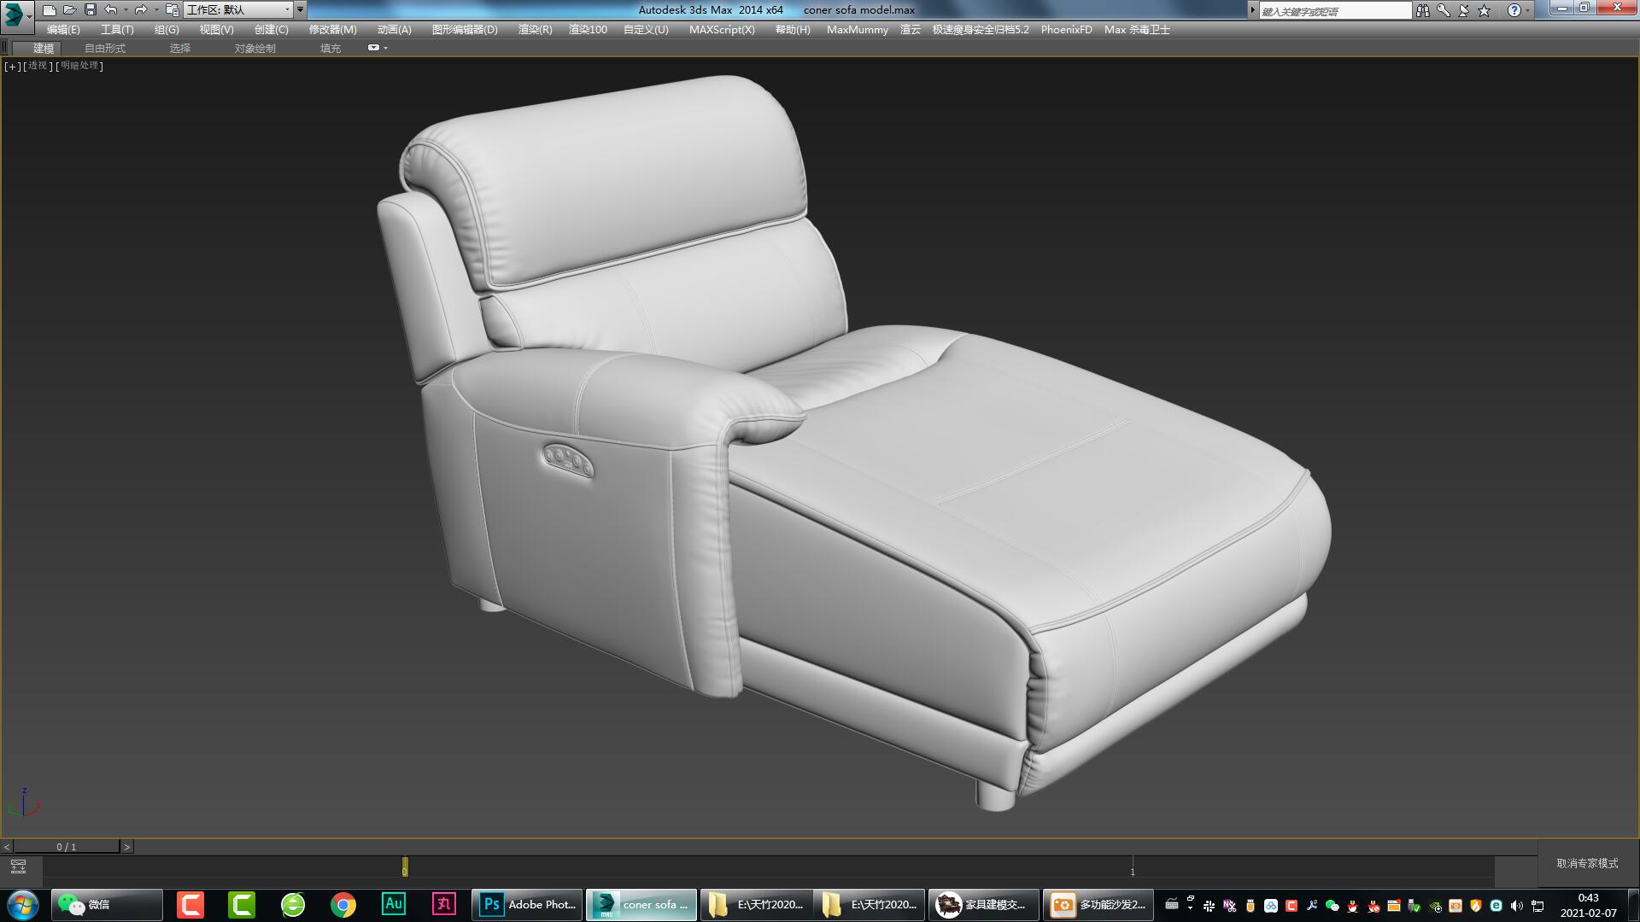Open a file with the Open File icon
The width and height of the screenshot is (1640, 922).
pos(68,9)
